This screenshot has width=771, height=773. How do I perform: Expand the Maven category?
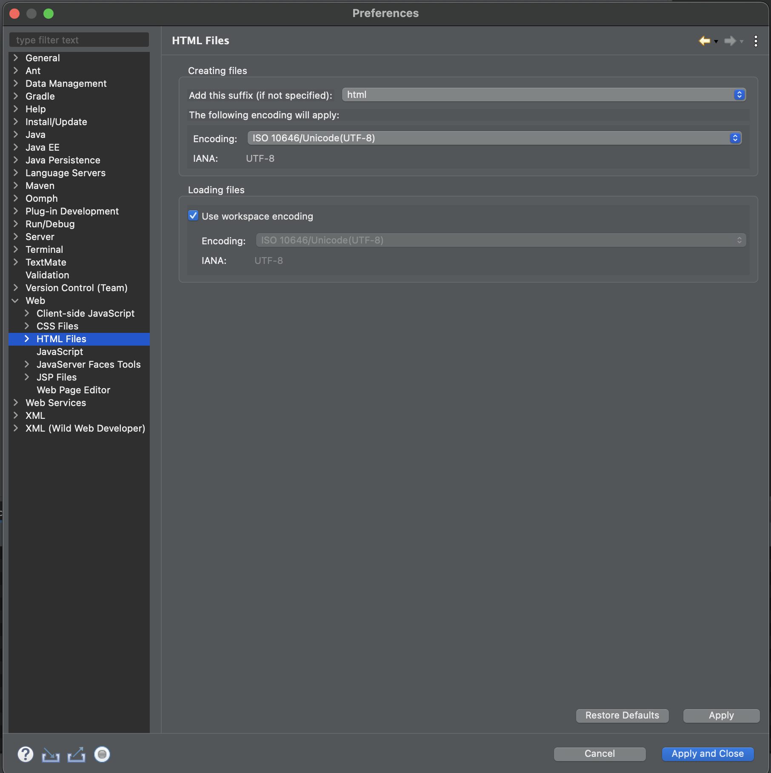coord(16,186)
